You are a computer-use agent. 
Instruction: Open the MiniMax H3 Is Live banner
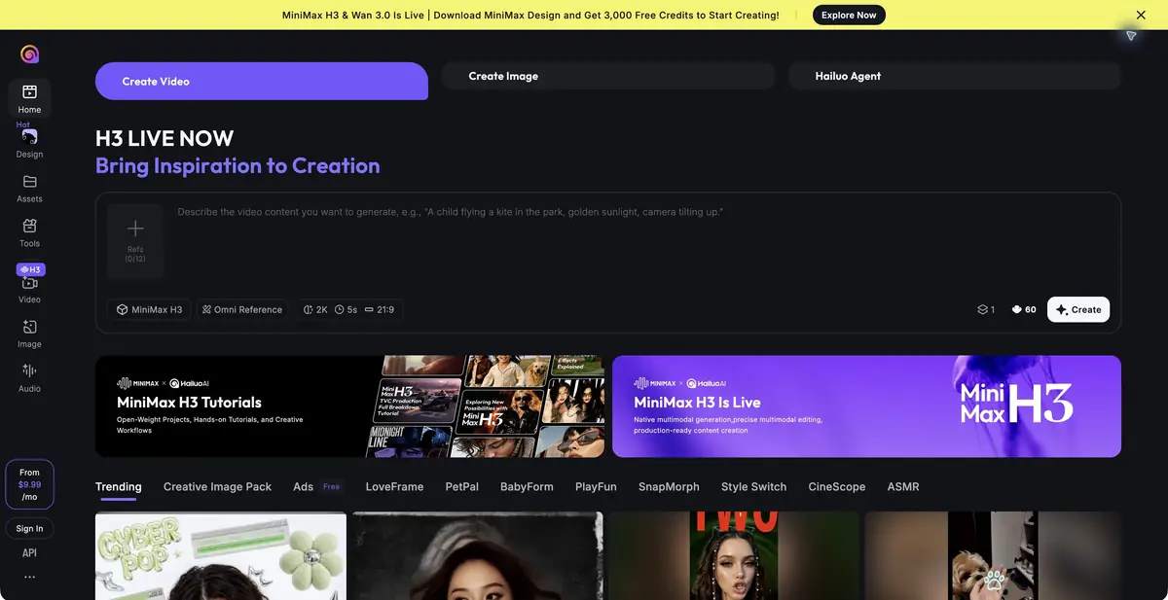866,406
